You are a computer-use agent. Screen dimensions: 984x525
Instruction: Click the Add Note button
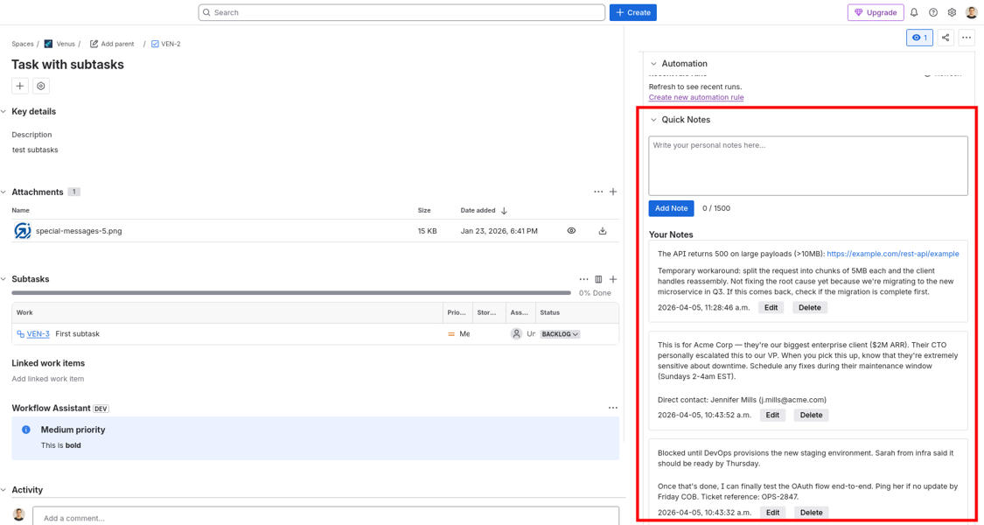(671, 208)
